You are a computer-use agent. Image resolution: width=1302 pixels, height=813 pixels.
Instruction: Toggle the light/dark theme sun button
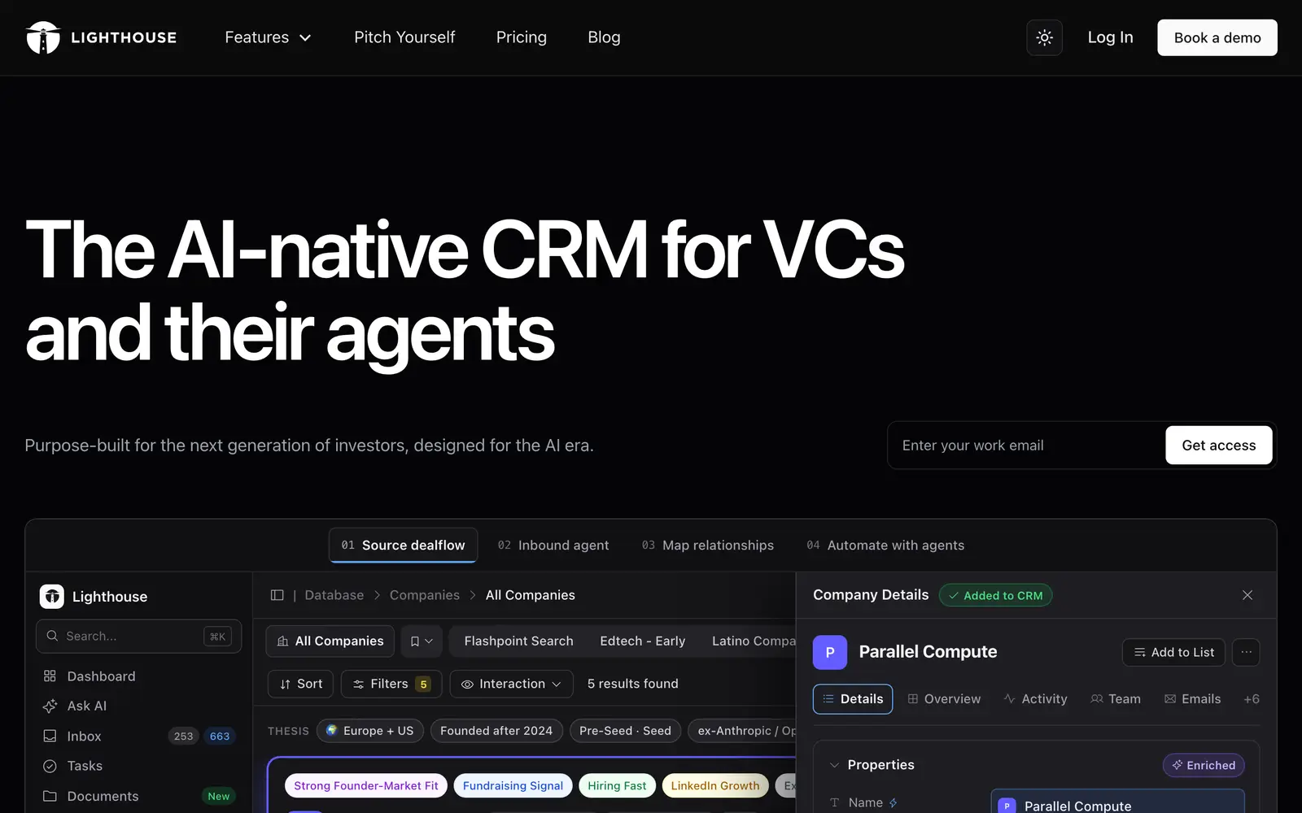[1044, 37]
